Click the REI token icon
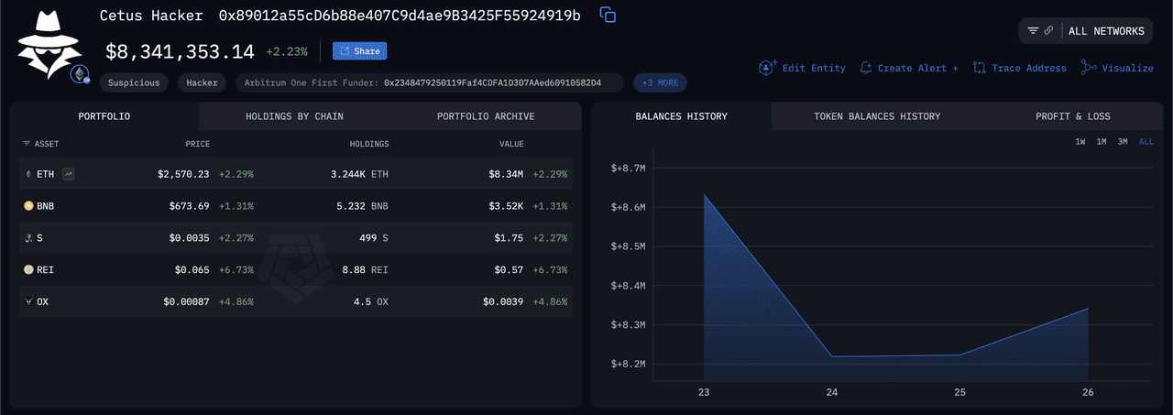1173x415 pixels. [x=28, y=269]
